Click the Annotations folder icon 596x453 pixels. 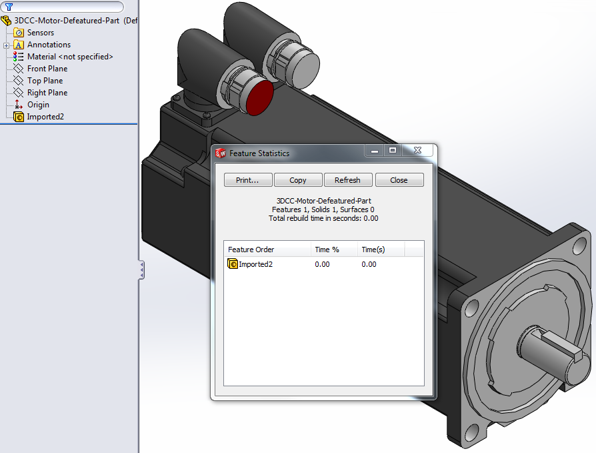pyautogui.click(x=19, y=45)
